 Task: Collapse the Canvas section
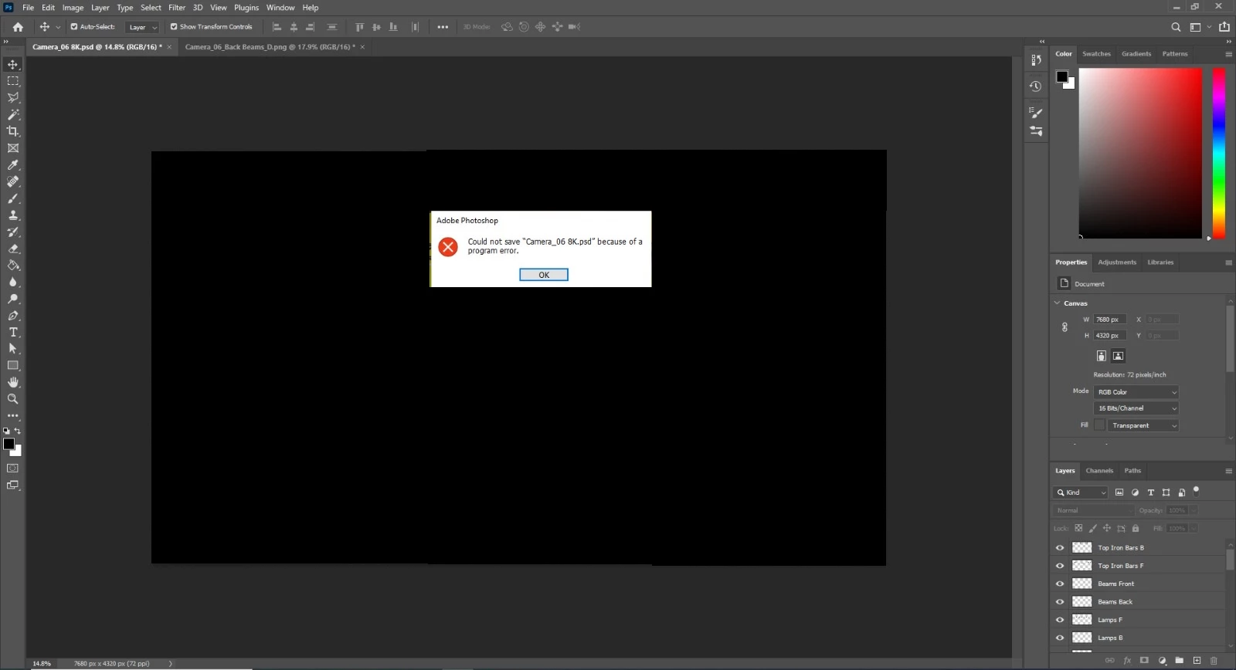(x=1058, y=303)
